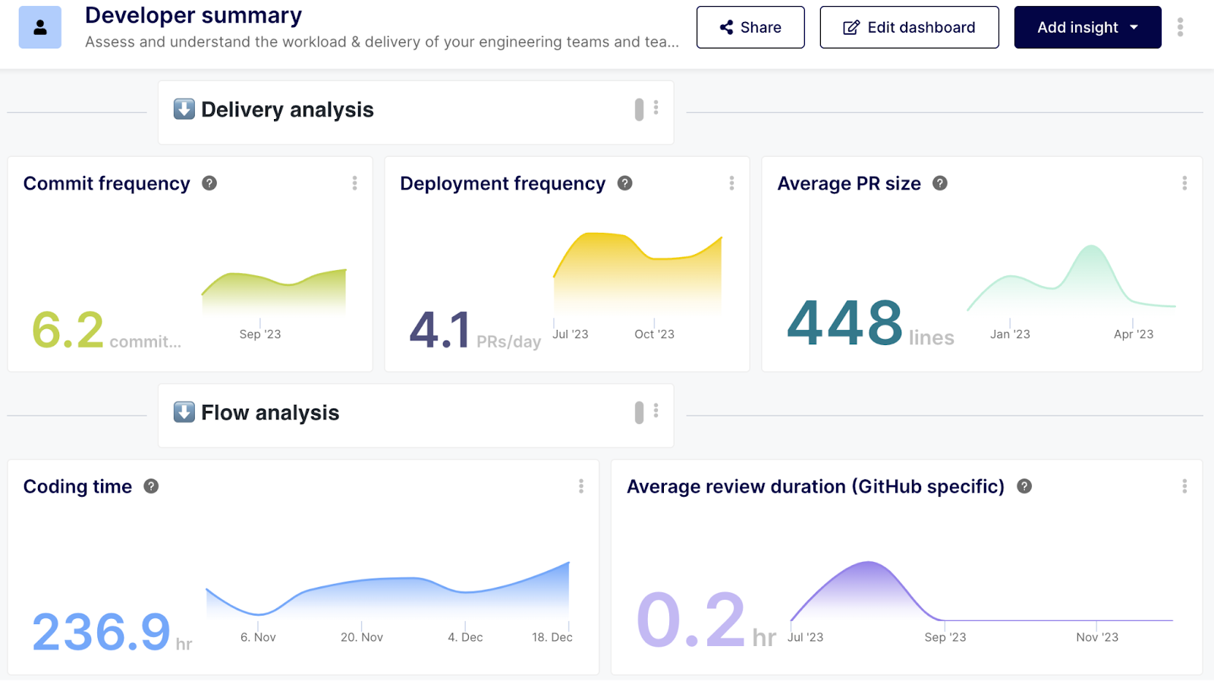Open options menu on Delivery analysis header

point(656,108)
